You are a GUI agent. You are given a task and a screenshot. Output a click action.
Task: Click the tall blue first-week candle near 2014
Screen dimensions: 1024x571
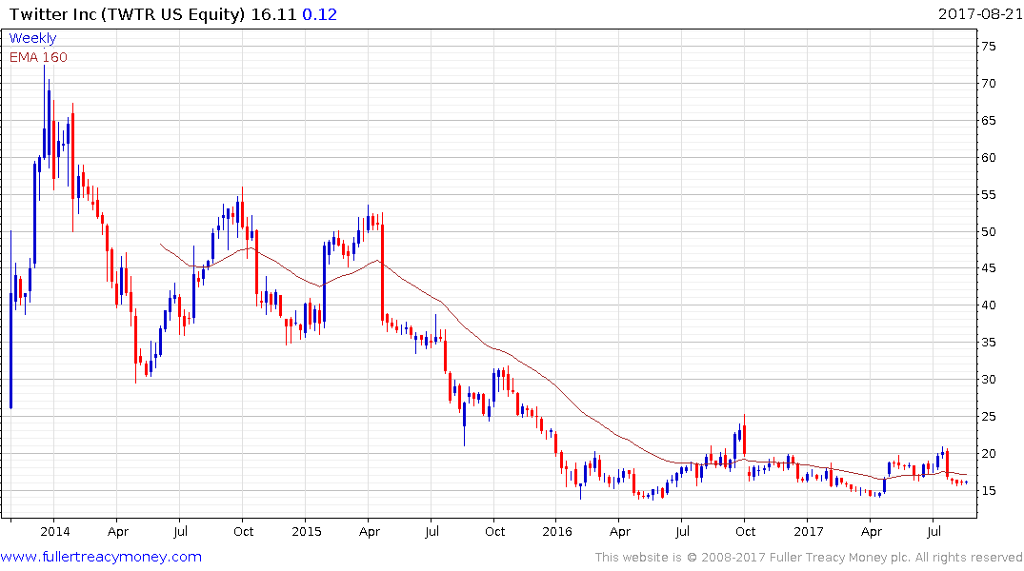click(11, 320)
